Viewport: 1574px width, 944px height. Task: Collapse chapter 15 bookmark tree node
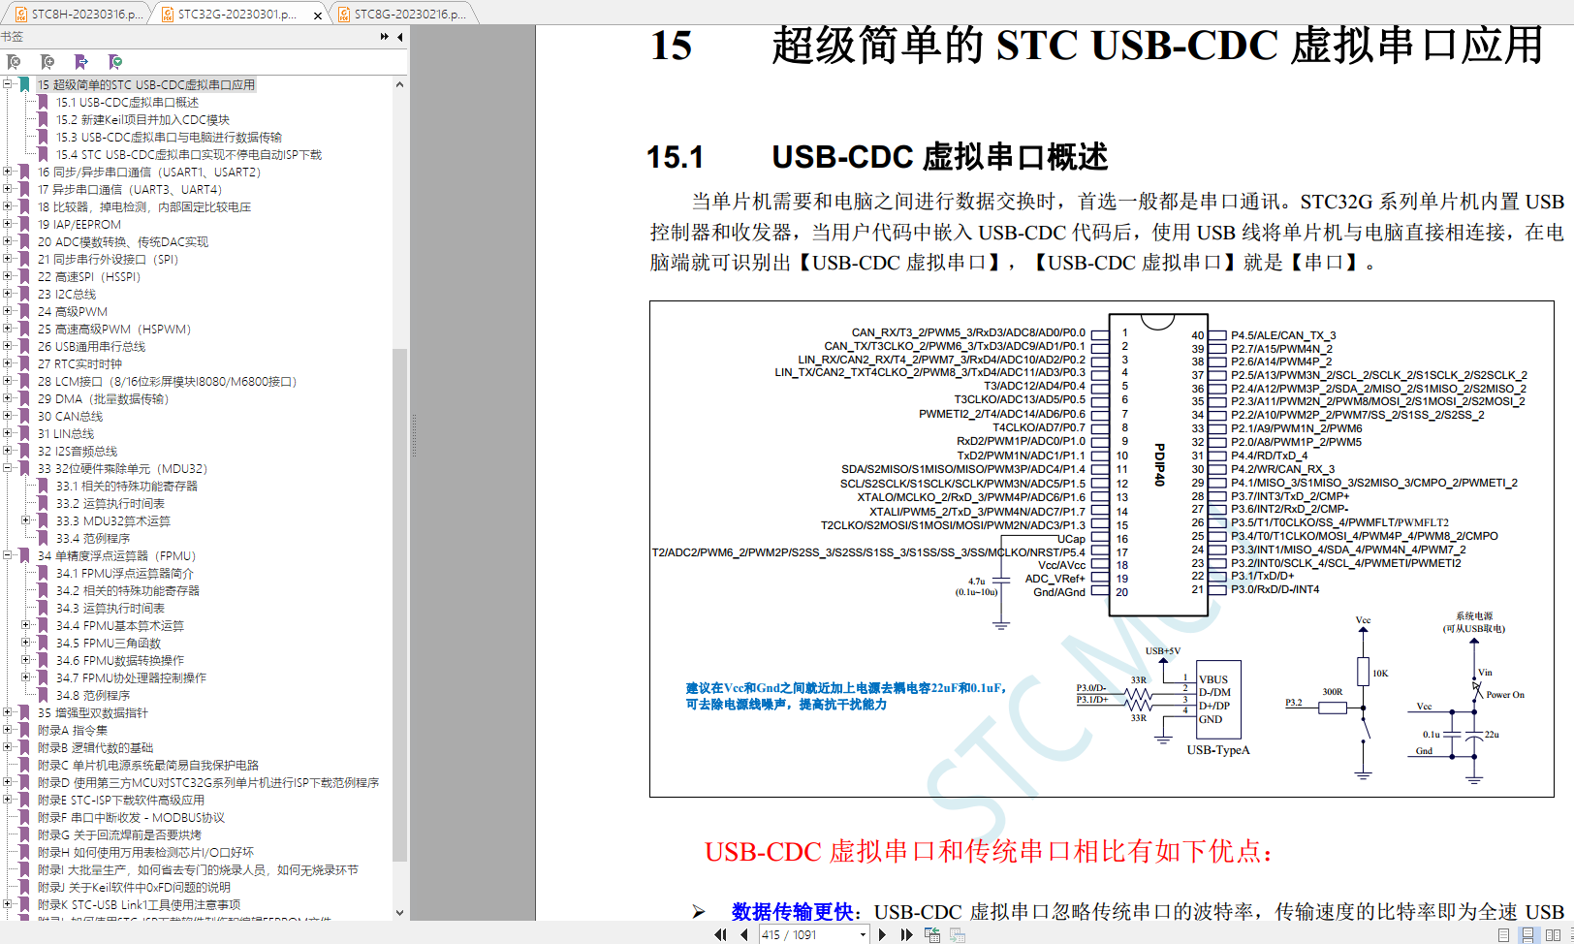tap(8, 84)
